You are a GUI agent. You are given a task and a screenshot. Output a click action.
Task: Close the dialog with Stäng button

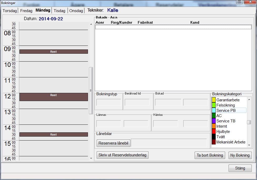click(x=240, y=168)
